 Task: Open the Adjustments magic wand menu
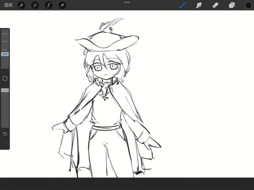35,5
